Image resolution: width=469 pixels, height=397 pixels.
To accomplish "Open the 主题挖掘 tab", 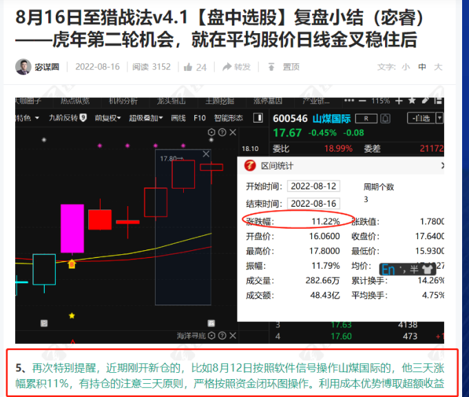I will point(220,101).
